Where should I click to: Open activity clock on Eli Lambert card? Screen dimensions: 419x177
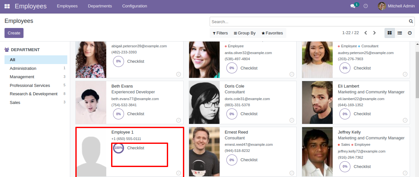(x=405, y=120)
